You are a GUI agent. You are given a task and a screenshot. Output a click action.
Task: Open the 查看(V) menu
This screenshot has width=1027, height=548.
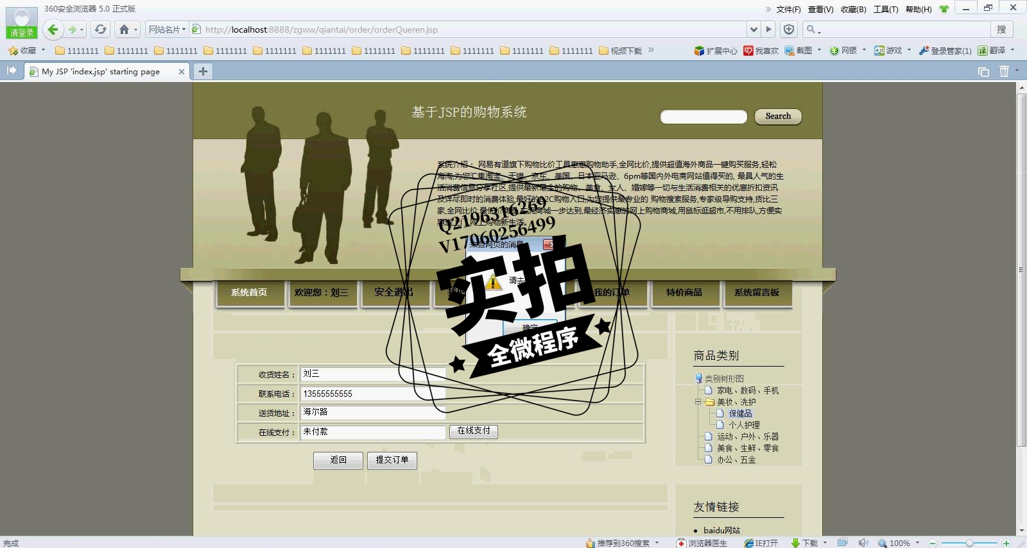[820, 9]
